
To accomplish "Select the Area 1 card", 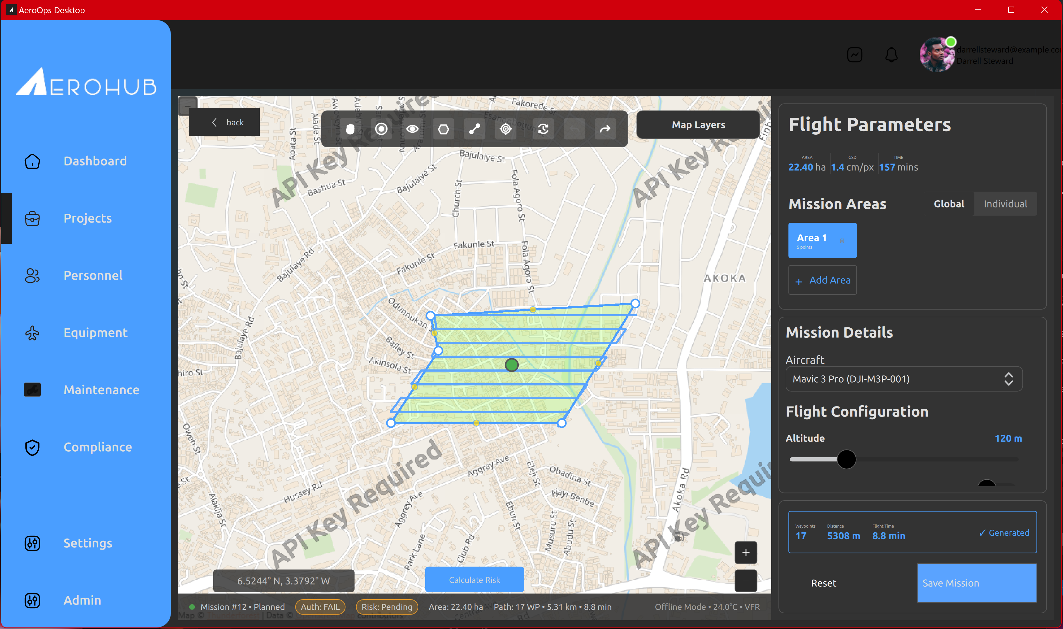I will [822, 240].
